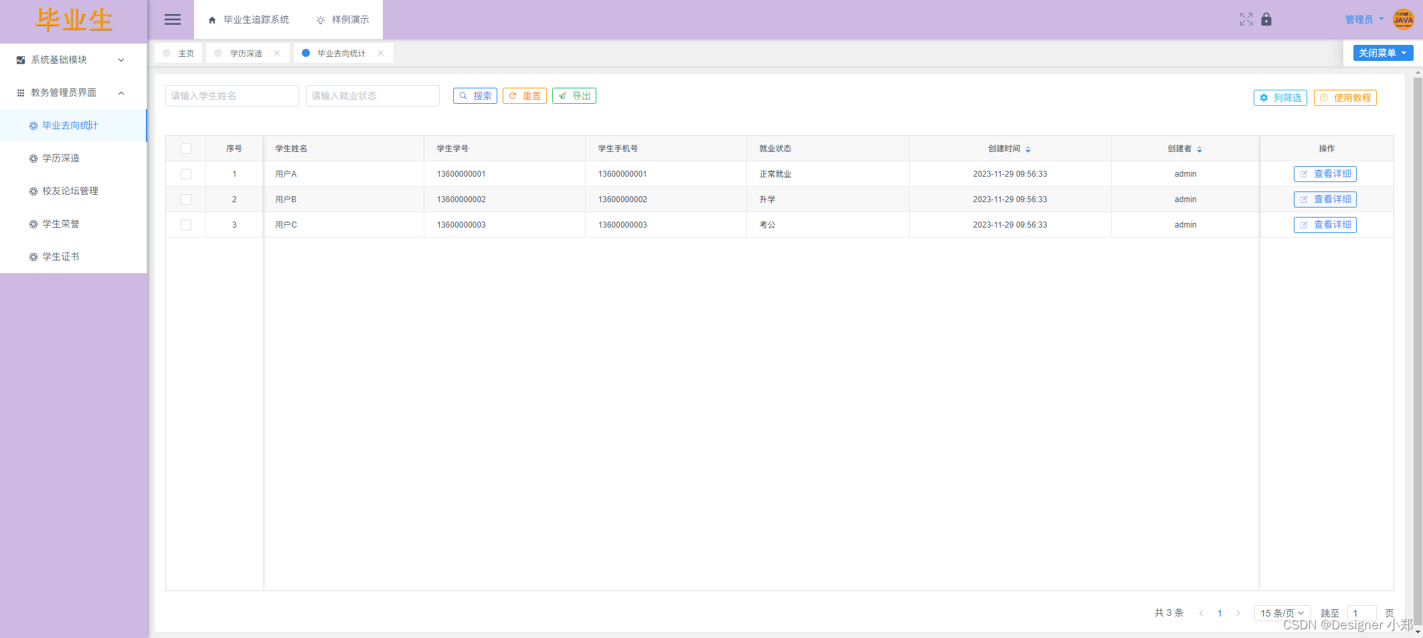Go to the previous page arrow
This screenshot has width=1423, height=638.
[x=1201, y=613]
